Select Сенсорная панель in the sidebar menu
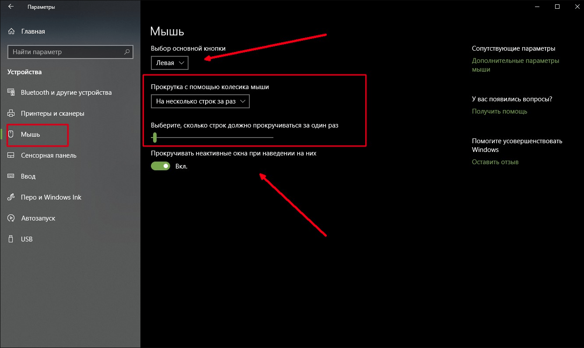The height and width of the screenshot is (348, 584). tap(49, 155)
